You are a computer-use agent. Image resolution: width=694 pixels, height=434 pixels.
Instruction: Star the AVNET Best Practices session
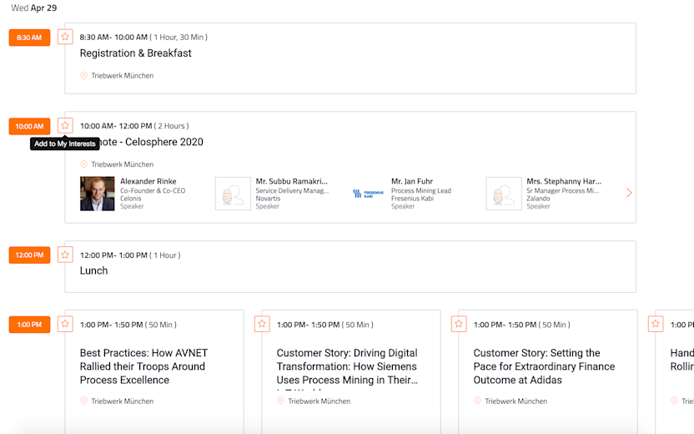(x=65, y=324)
